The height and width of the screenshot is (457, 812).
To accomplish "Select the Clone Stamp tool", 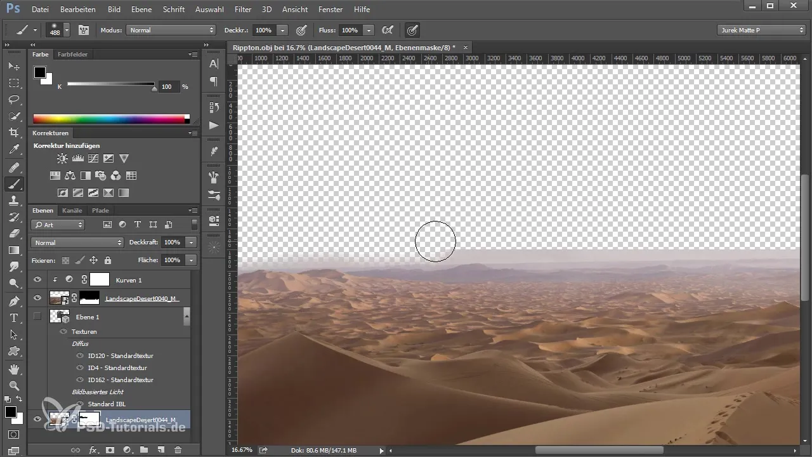I will tap(14, 201).
